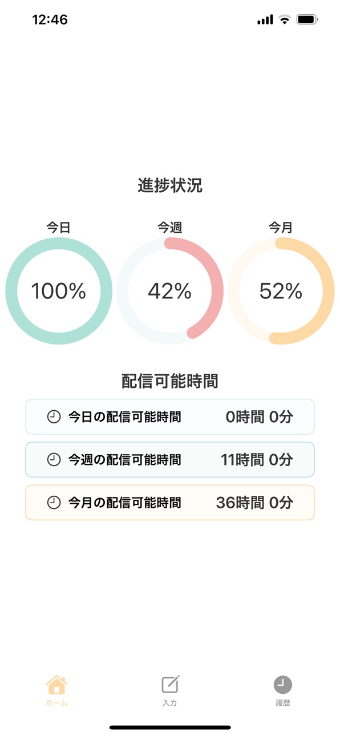Tap the cellular signal bars icon

265,20
